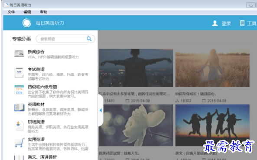The width and height of the screenshot is (257, 160).
Task: Click the calendar icon beside 2015-04-08 under 自信助你成长
Action: pos(204,101)
